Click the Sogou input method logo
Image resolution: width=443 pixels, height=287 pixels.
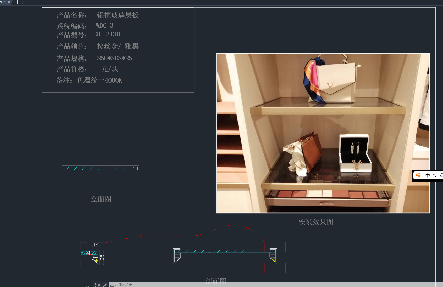tap(418, 175)
